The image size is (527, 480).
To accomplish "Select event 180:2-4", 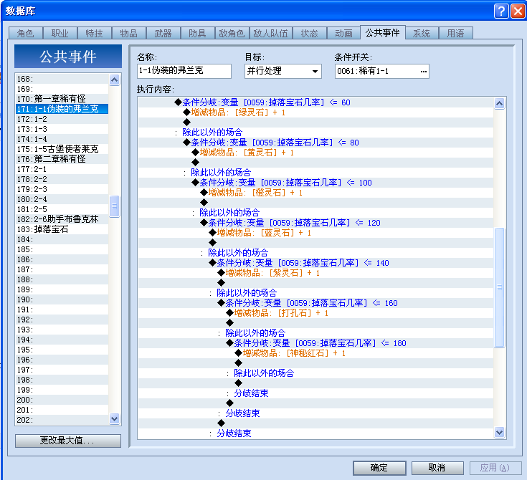I will click(x=62, y=199).
